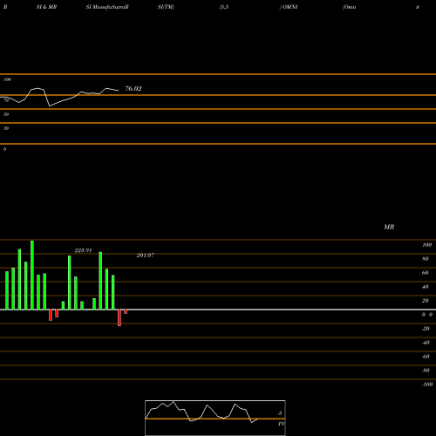The height and width of the screenshot is (436, 436).
Task: Click the OMNI symbol text in the header
Action: (290, 7)
